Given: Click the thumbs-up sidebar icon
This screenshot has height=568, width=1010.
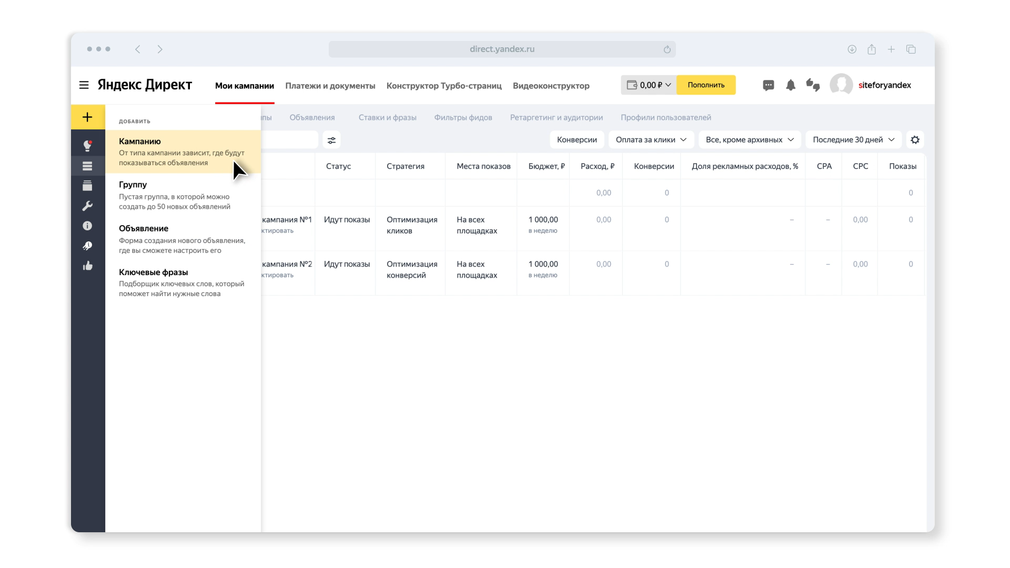Looking at the screenshot, I should point(87,266).
